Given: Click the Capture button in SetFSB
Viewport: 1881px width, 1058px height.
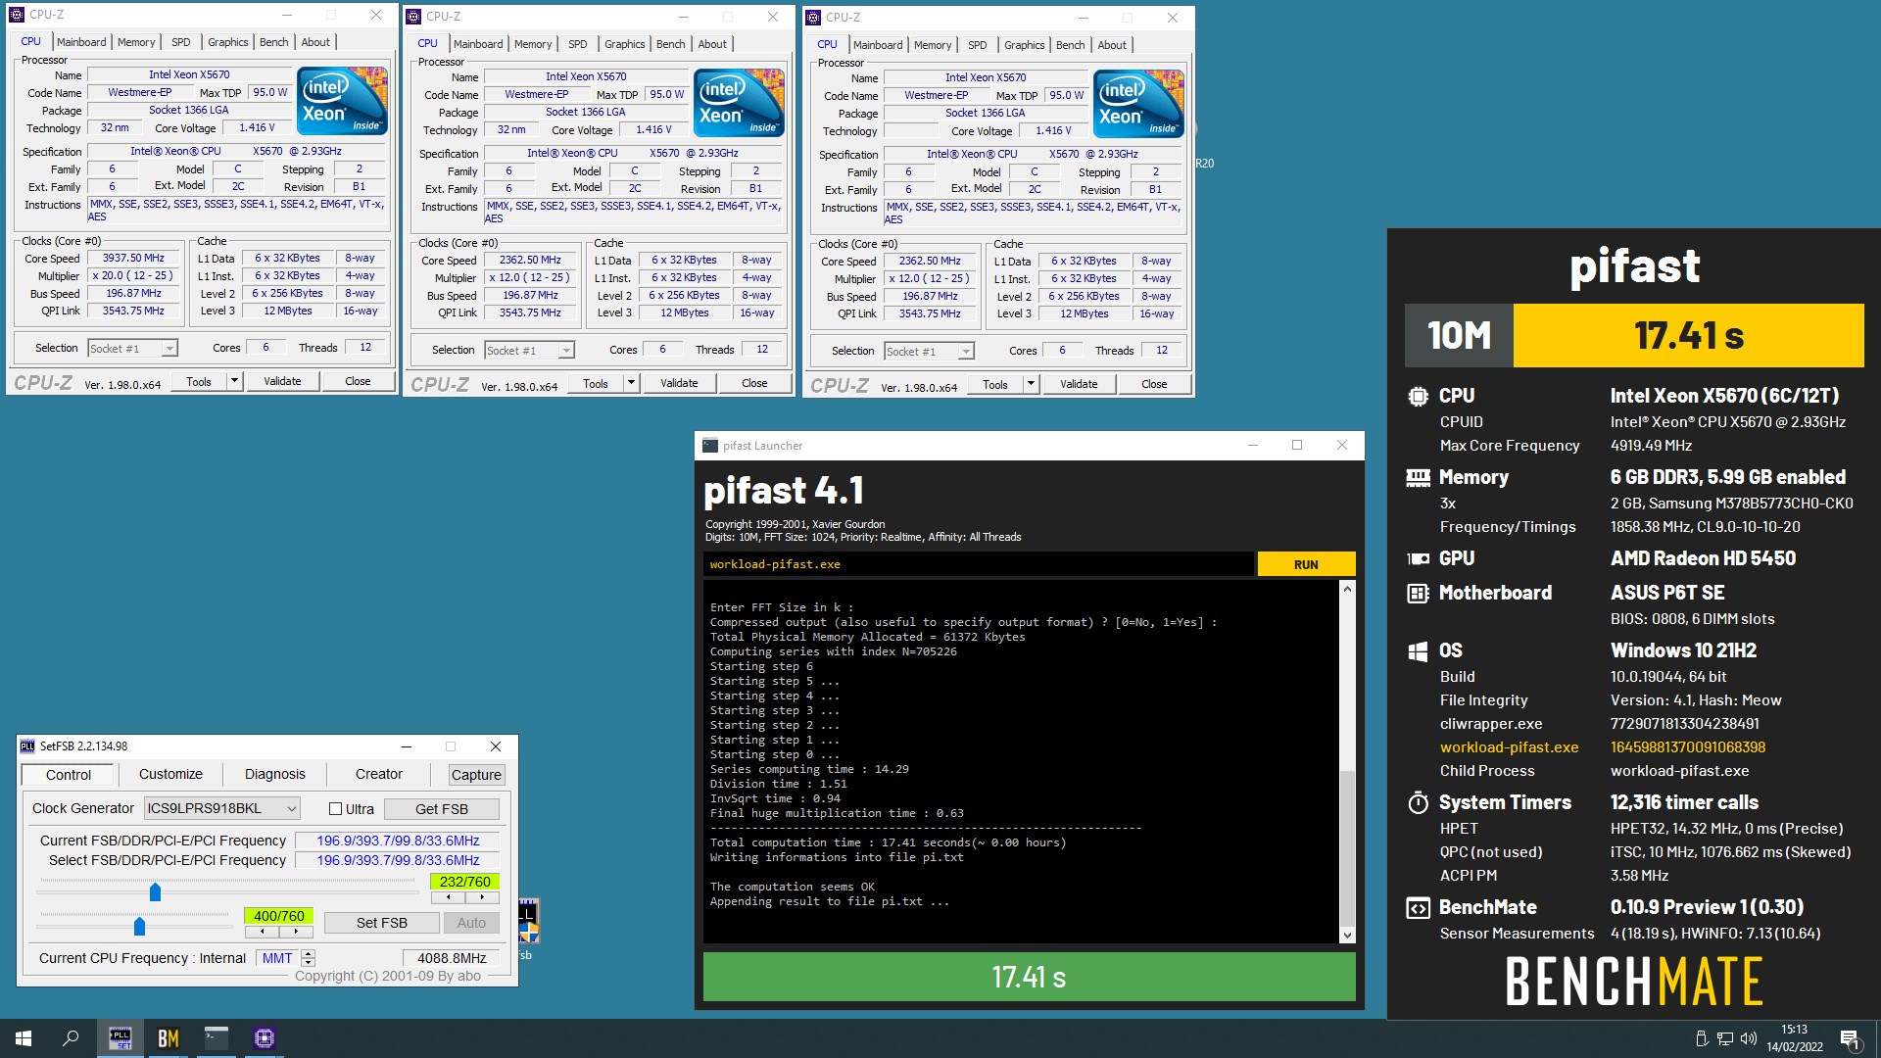Looking at the screenshot, I should [x=476, y=775].
